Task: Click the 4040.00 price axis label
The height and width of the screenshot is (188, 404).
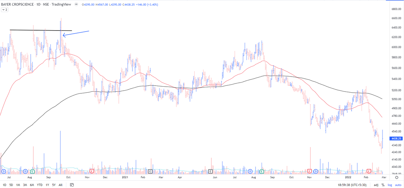Action: [397, 167]
